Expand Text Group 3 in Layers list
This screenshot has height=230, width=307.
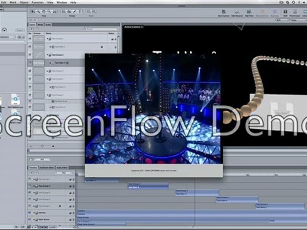click(x=47, y=71)
